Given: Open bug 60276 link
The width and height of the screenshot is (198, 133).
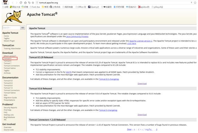Looking at the screenshot, I should [69, 72].
